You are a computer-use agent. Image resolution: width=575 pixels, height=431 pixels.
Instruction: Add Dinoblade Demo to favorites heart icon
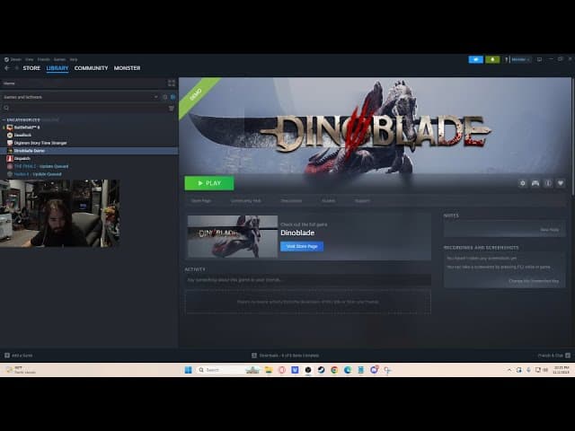(x=561, y=183)
